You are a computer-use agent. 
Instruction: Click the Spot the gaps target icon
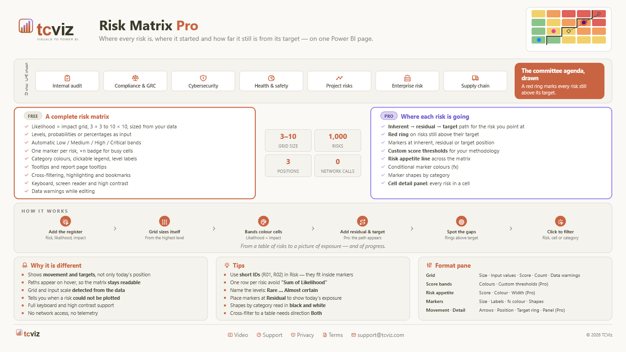(x=461, y=221)
